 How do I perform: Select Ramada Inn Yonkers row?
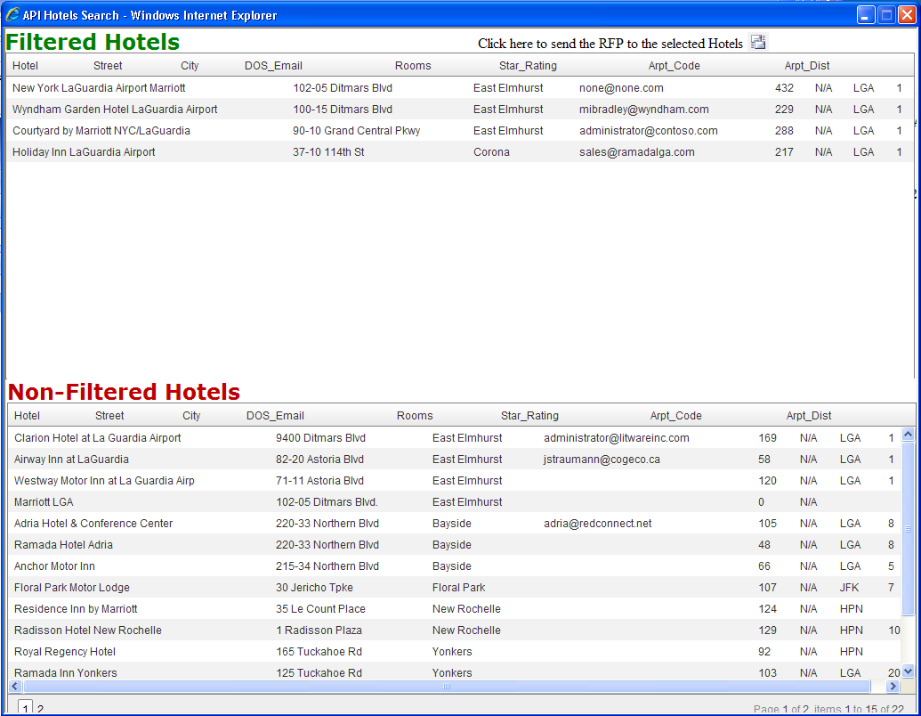[455, 671]
